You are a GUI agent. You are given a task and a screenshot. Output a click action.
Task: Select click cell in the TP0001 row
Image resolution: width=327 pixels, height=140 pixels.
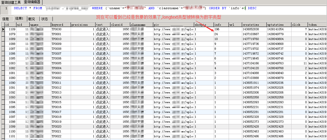click(299, 34)
